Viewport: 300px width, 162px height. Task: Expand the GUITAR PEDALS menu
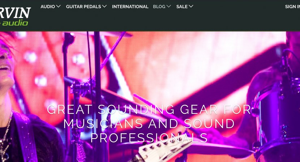point(86,6)
